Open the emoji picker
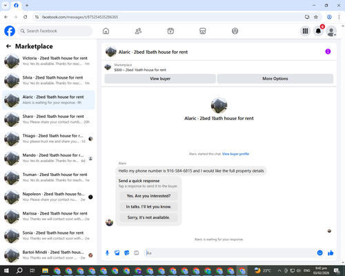345x276 pixels. (319, 253)
